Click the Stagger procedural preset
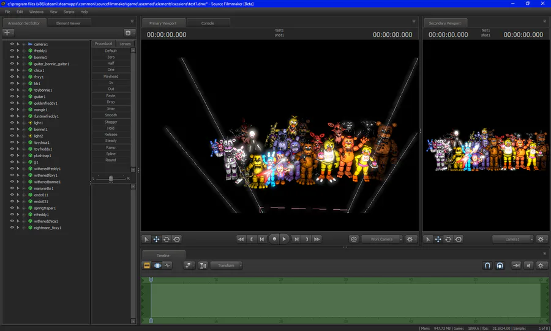This screenshot has width=551, height=331. pos(111,122)
